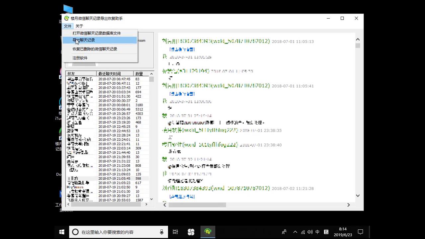Click friend list scroll down arrow
The image size is (425, 239).
click(151, 199)
